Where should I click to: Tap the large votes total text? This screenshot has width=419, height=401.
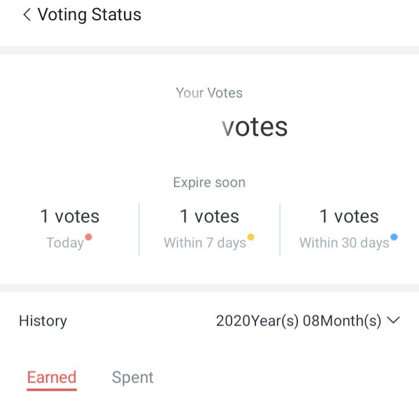[x=255, y=127]
